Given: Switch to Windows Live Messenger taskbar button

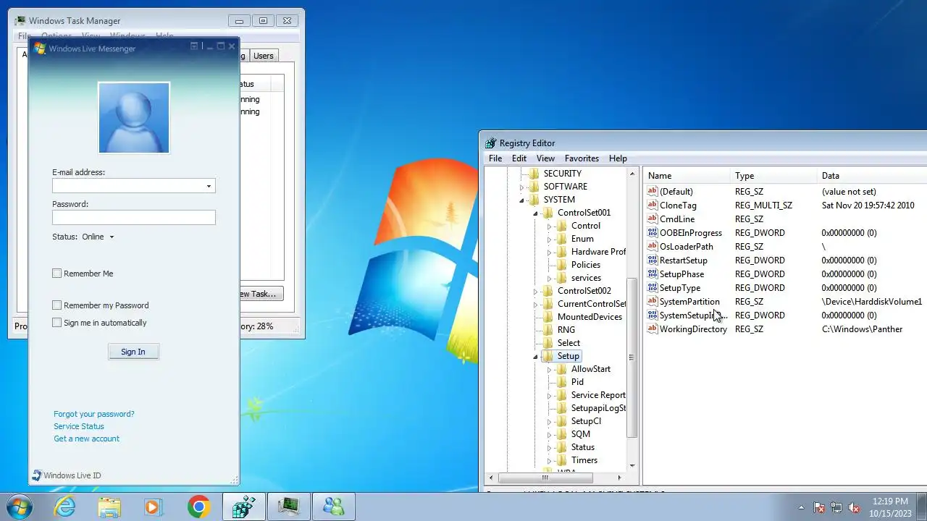Looking at the screenshot, I should [x=333, y=507].
